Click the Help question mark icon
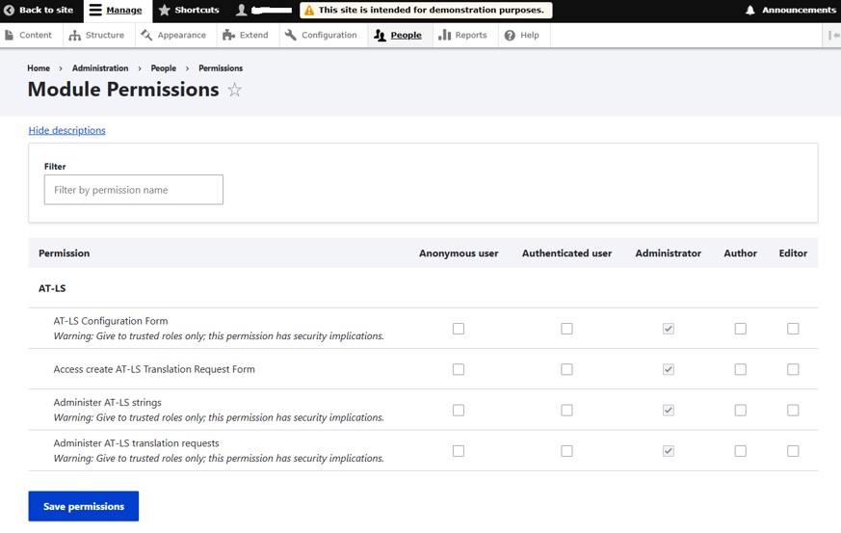841x533 pixels. click(511, 36)
